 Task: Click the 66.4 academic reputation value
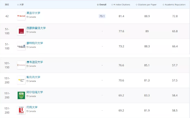point(175,46)
